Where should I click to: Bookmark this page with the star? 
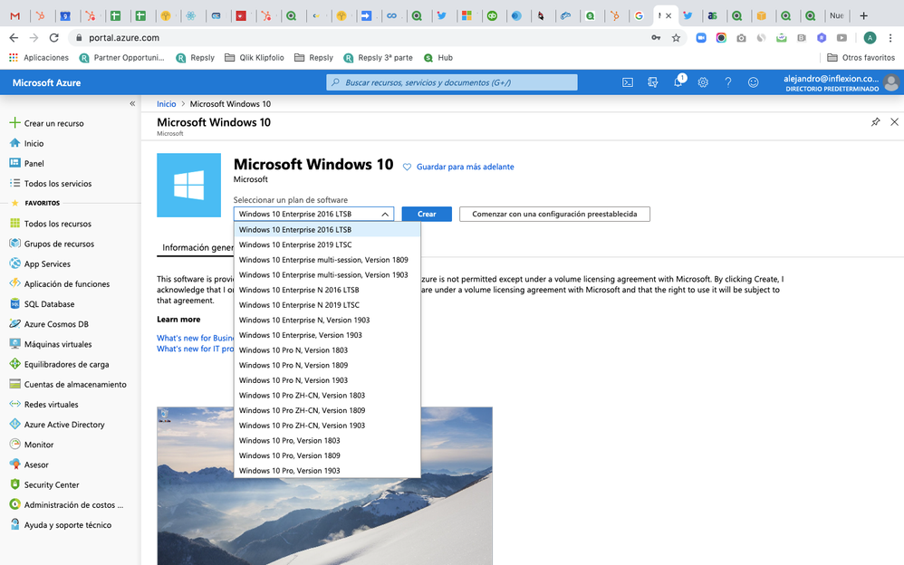[x=676, y=37]
